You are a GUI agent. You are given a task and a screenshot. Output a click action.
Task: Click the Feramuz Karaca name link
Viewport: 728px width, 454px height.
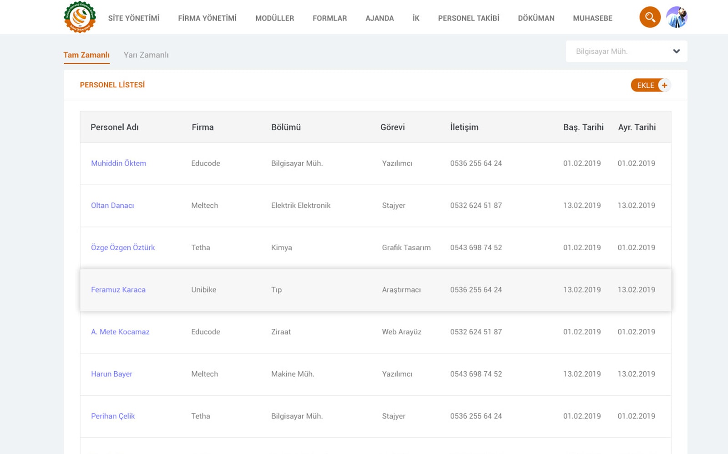[x=118, y=290]
